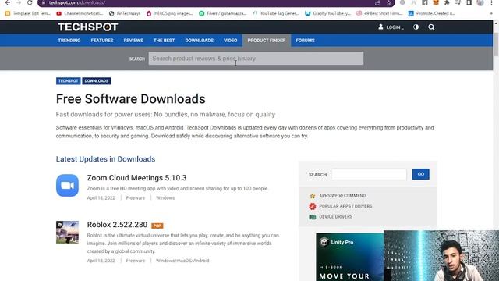Click the red badge icon beside Popular Apps
The width and height of the screenshot is (499, 281).
[x=313, y=206]
